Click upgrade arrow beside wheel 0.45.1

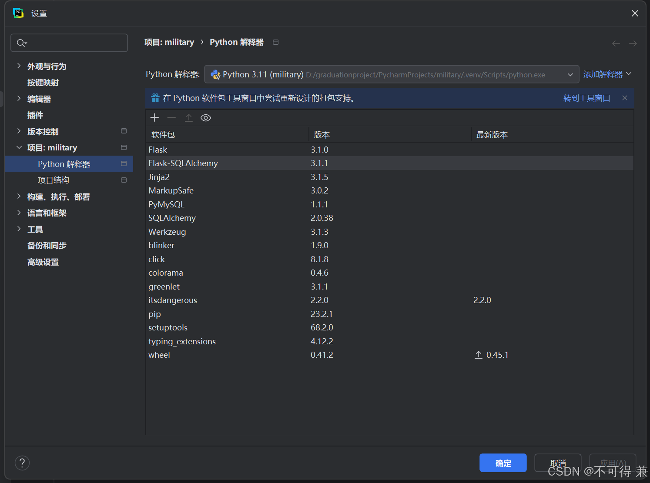click(x=479, y=355)
